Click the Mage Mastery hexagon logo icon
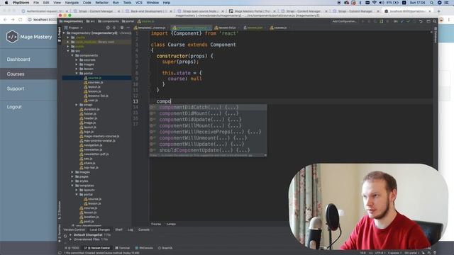454x255 pixels. click(12, 37)
